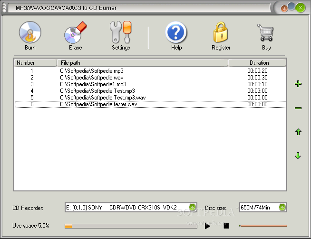Click the CD Recorder field showing SONY CDRWDVD
311x239 pixels.
[x=131, y=208]
